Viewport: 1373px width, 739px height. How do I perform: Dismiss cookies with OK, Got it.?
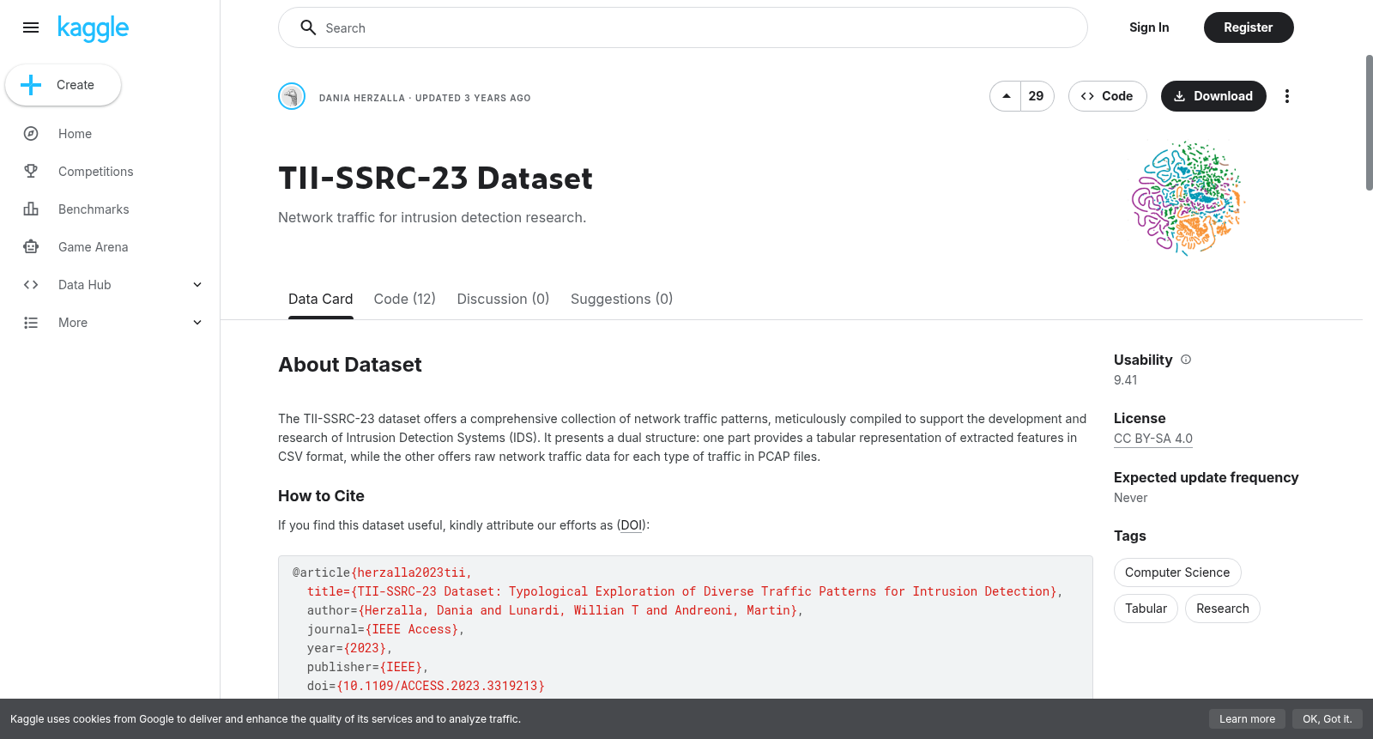click(x=1327, y=719)
